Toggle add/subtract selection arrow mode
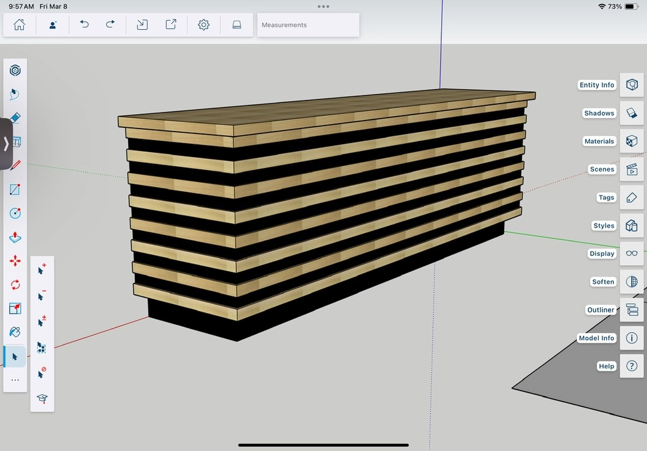Screen dimensions: 647x451 point(42,321)
